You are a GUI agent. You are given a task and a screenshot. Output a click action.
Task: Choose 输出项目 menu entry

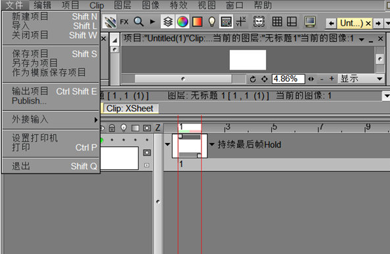(51, 91)
